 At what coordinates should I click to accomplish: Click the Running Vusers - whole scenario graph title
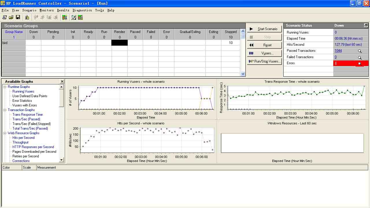point(141,82)
